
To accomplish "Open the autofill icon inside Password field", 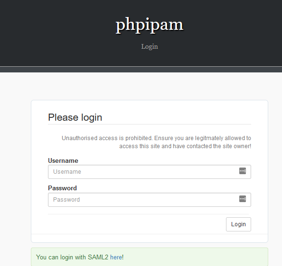I will pos(243,199).
